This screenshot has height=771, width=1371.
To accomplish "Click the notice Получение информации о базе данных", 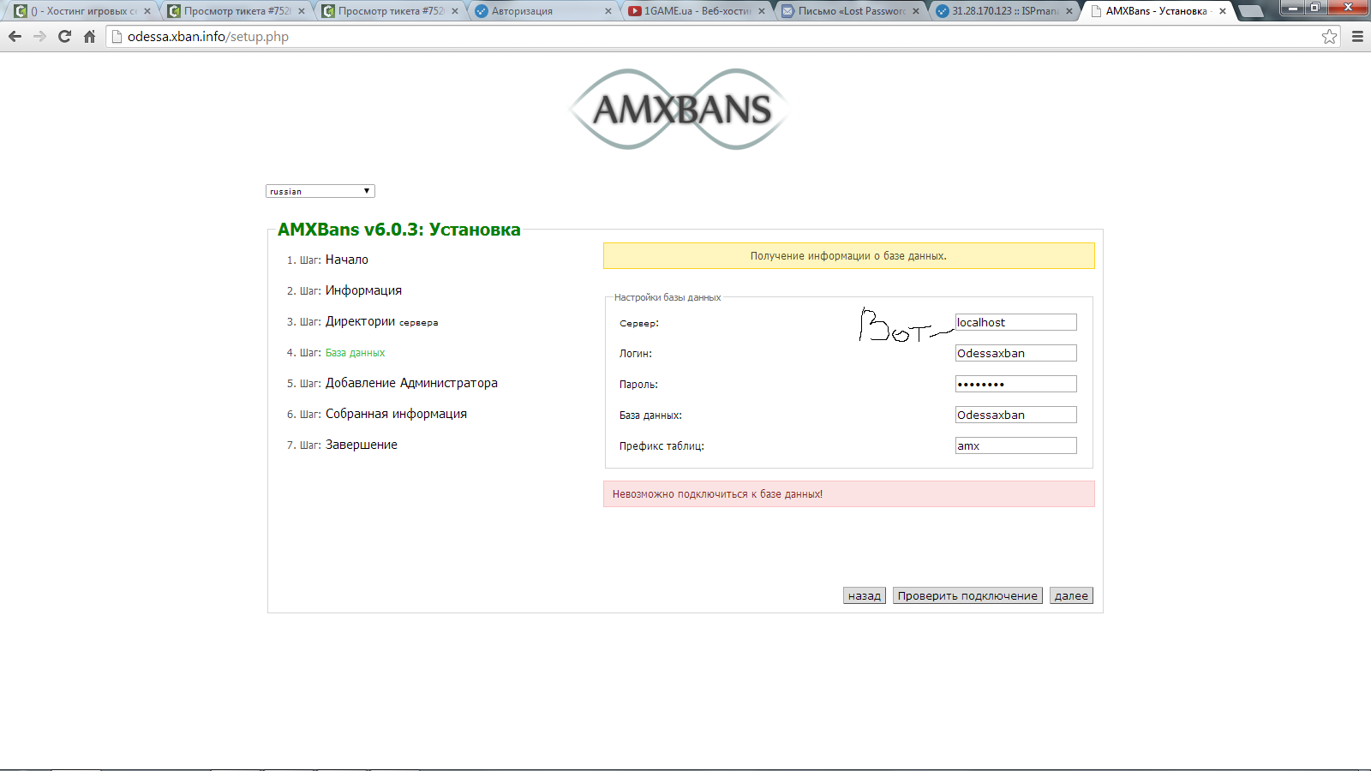I will (849, 256).
